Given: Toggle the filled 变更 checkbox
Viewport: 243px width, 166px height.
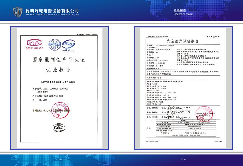Looking at the screenshot, I should click(x=51, y=82).
